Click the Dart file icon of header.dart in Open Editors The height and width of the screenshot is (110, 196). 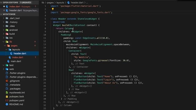[x=7, y=10]
